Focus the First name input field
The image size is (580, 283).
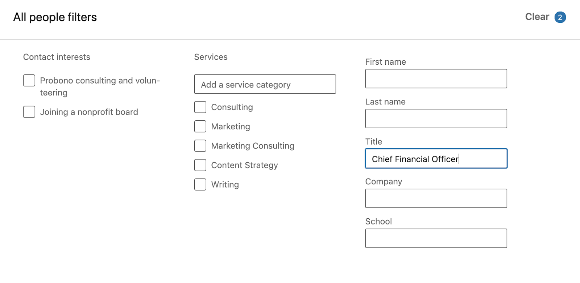click(436, 79)
